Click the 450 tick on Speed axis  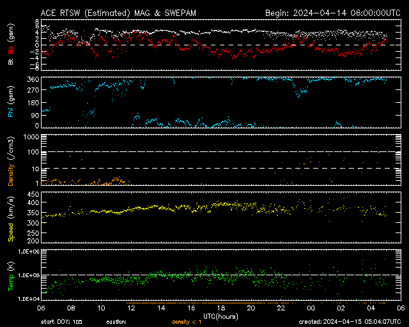point(33,194)
